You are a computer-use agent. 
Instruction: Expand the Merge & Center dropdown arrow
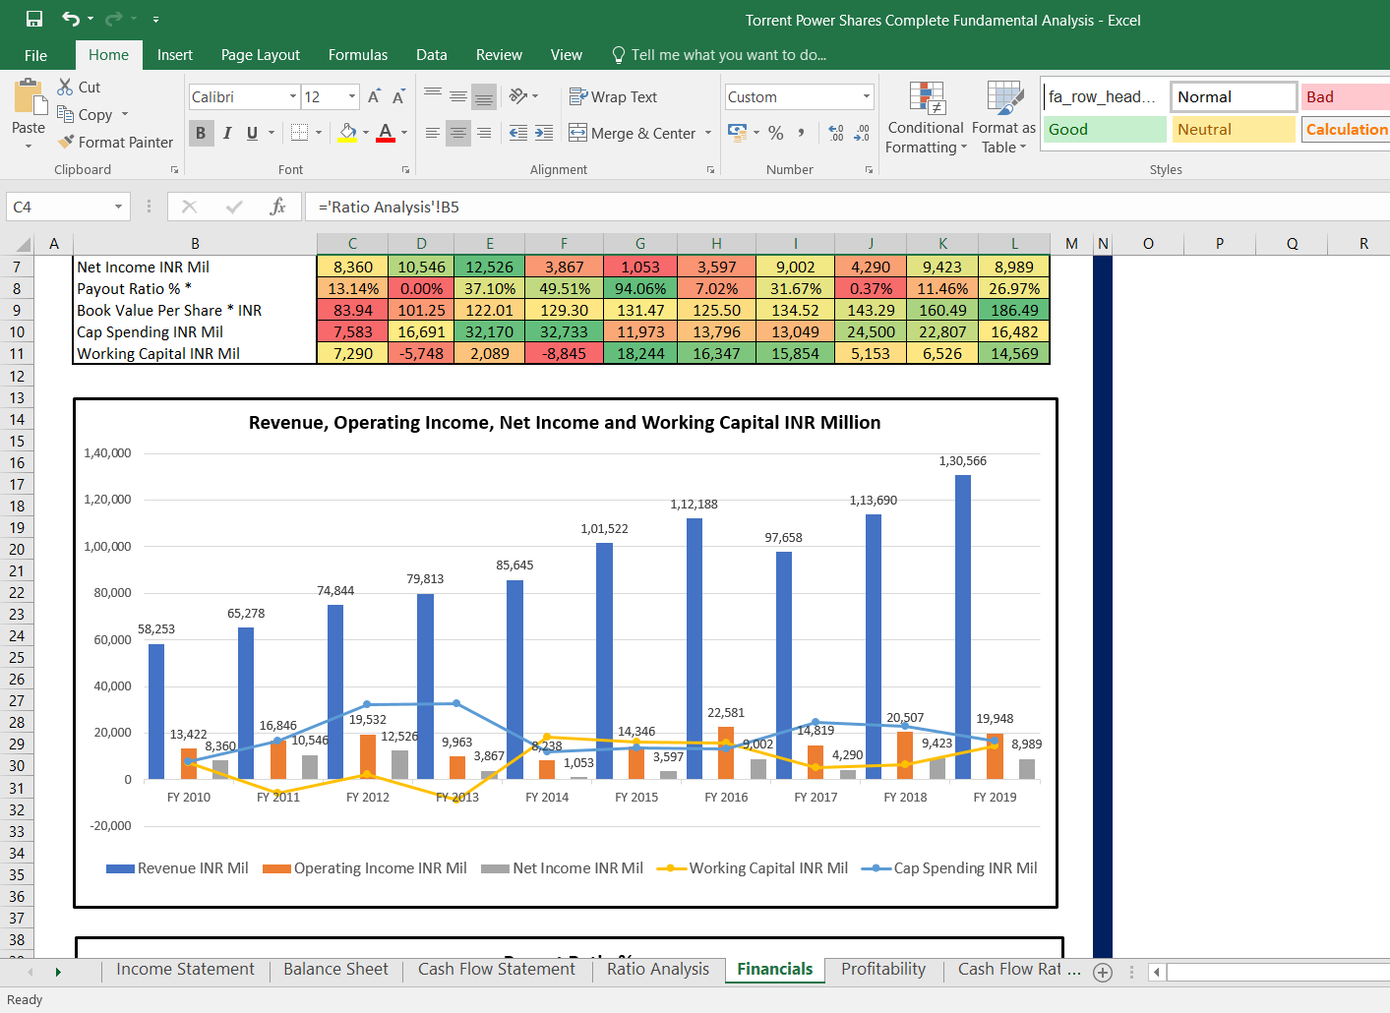pos(708,133)
